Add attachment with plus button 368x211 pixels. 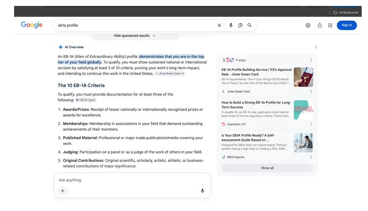pyautogui.click(x=62, y=191)
